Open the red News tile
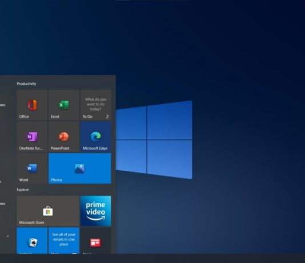 click(x=96, y=241)
